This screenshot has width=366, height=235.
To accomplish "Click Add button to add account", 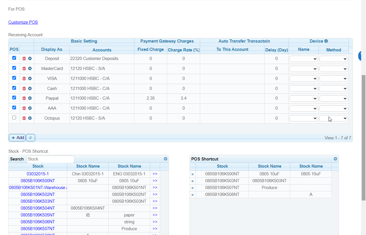I will 17,138.
